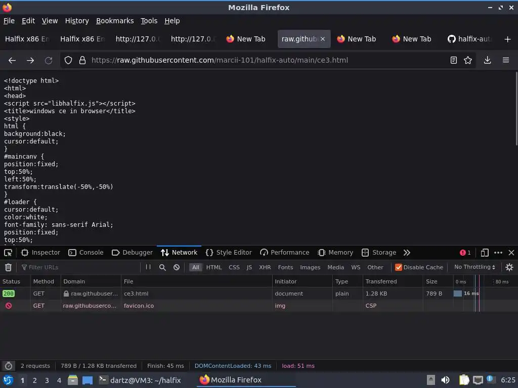Filter requests by XHR
518x388 pixels.
point(265,267)
